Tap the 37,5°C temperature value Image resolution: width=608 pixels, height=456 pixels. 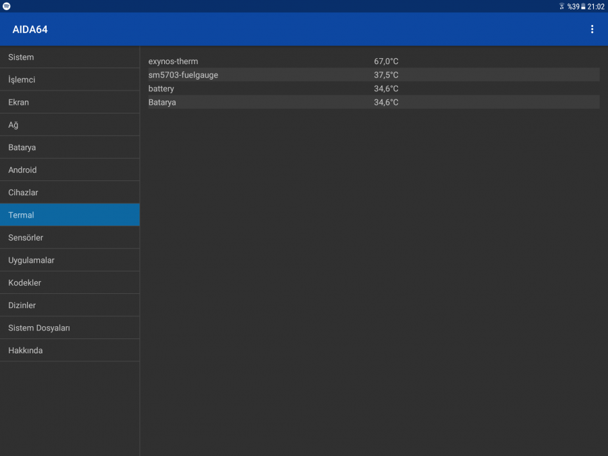386,75
